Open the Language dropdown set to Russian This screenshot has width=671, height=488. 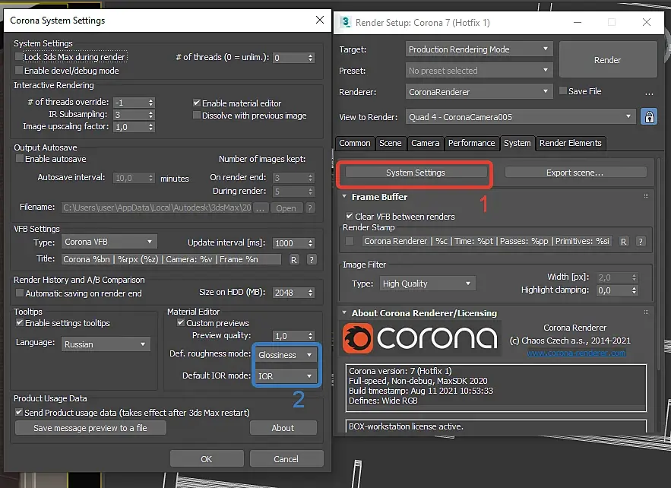coord(106,344)
